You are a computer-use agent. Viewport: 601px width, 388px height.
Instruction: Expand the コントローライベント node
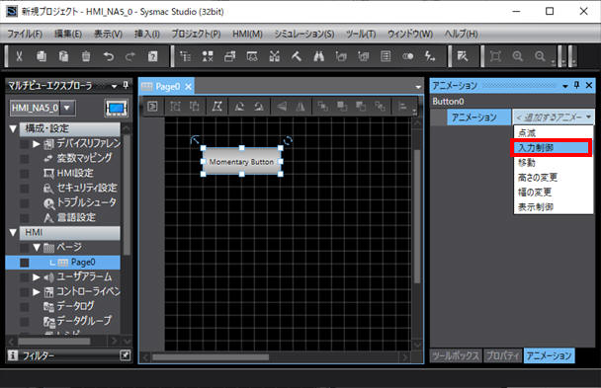pos(36,292)
